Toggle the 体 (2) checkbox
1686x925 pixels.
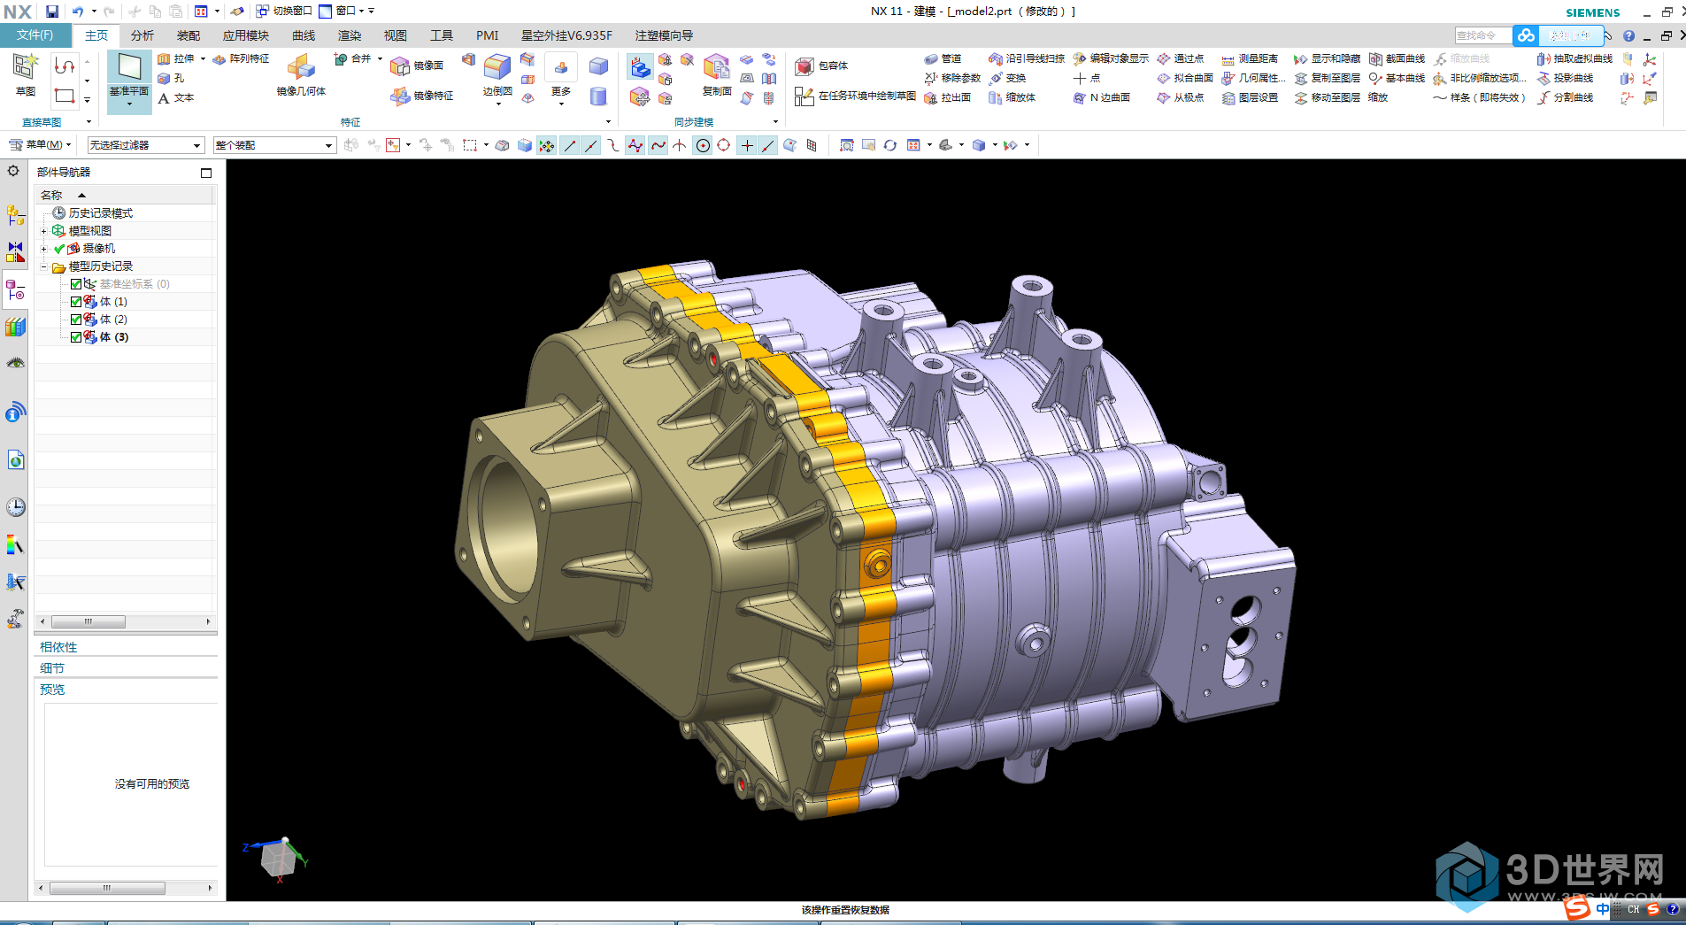pos(76,320)
